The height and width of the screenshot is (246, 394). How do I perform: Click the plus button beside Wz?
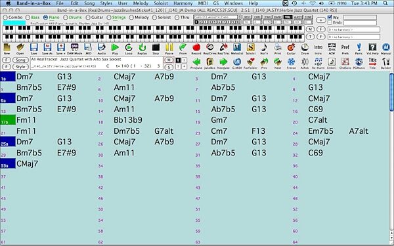320,20
